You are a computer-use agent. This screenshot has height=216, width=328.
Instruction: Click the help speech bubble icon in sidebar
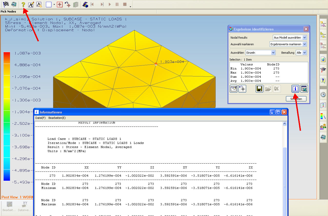323,81
